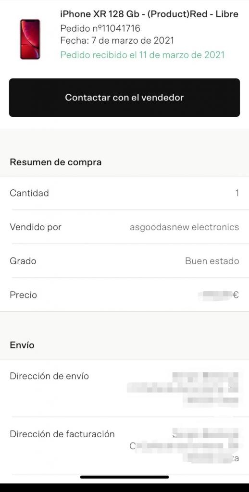Tap the Buen estado grade value

point(212,261)
